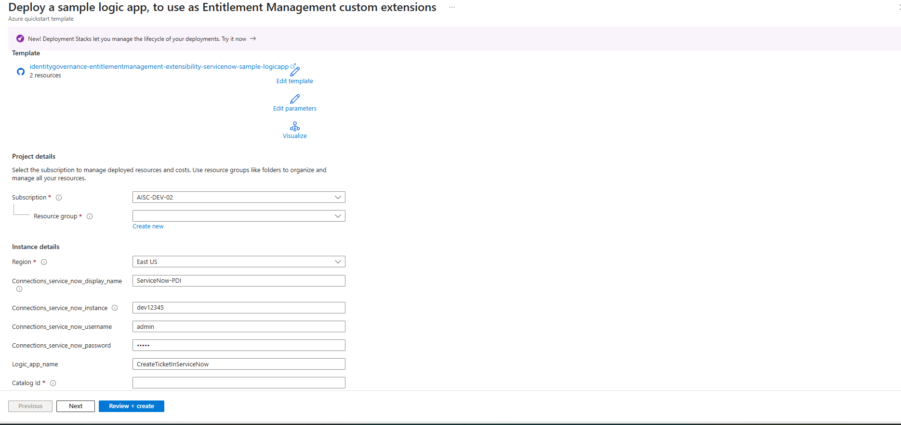Click the 'Instance details' heading

(x=36, y=247)
